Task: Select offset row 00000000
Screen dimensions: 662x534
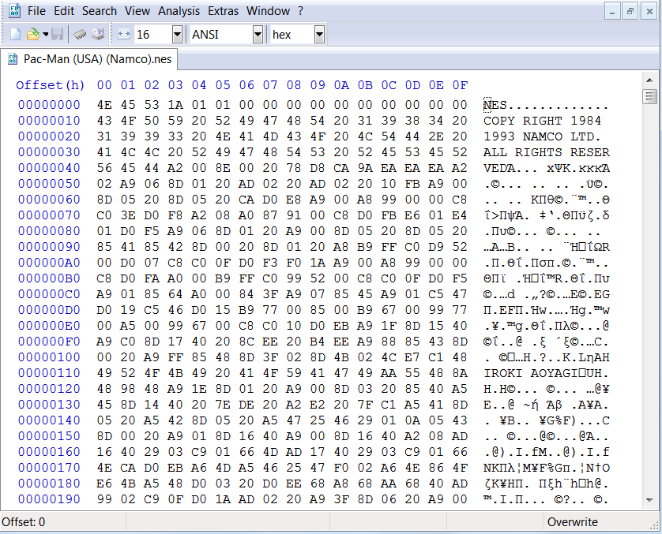Action: pyautogui.click(x=49, y=105)
